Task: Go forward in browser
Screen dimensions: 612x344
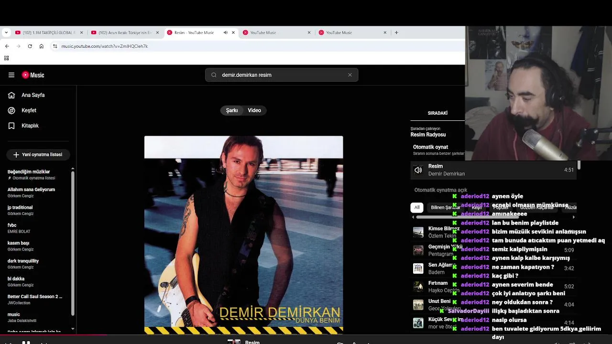Action: [18, 46]
